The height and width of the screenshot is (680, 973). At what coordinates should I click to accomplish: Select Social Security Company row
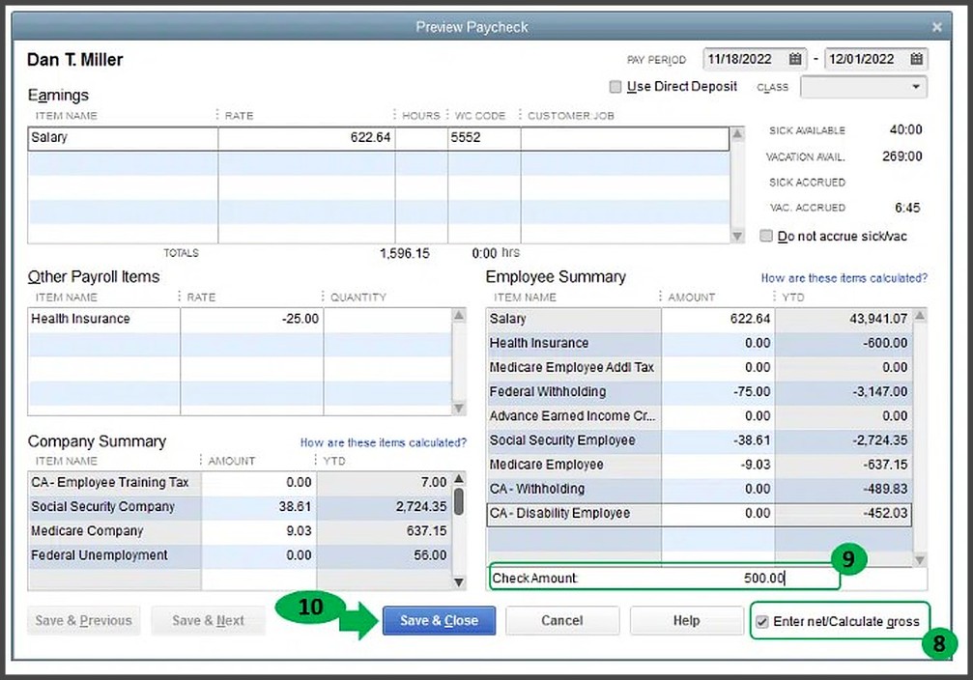(x=239, y=507)
